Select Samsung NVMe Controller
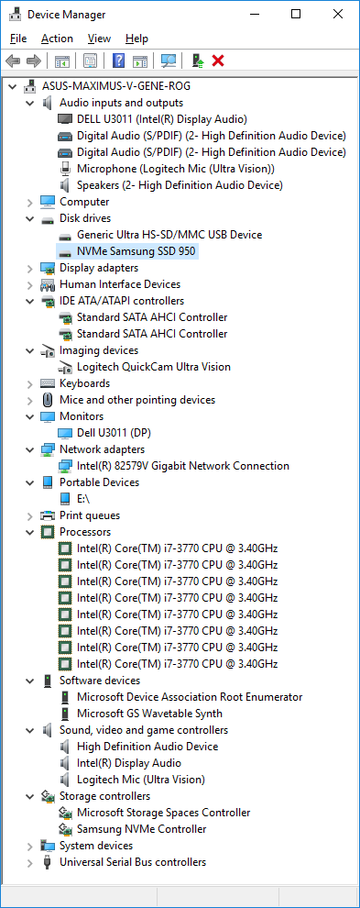Image resolution: width=360 pixels, height=908 pixels. click(142, 829)
